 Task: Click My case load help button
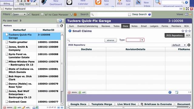point(60,21)
